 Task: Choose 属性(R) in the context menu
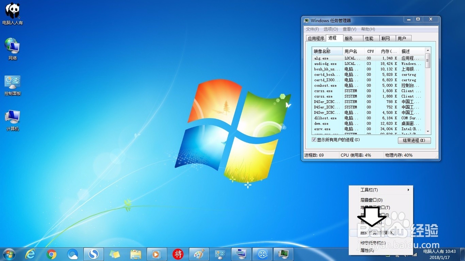coord(381,250)
